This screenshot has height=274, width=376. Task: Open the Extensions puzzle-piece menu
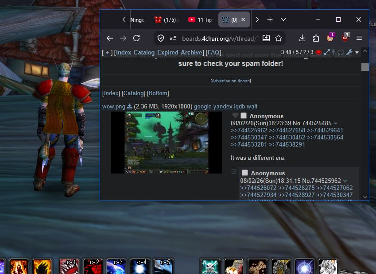[316, 38]
